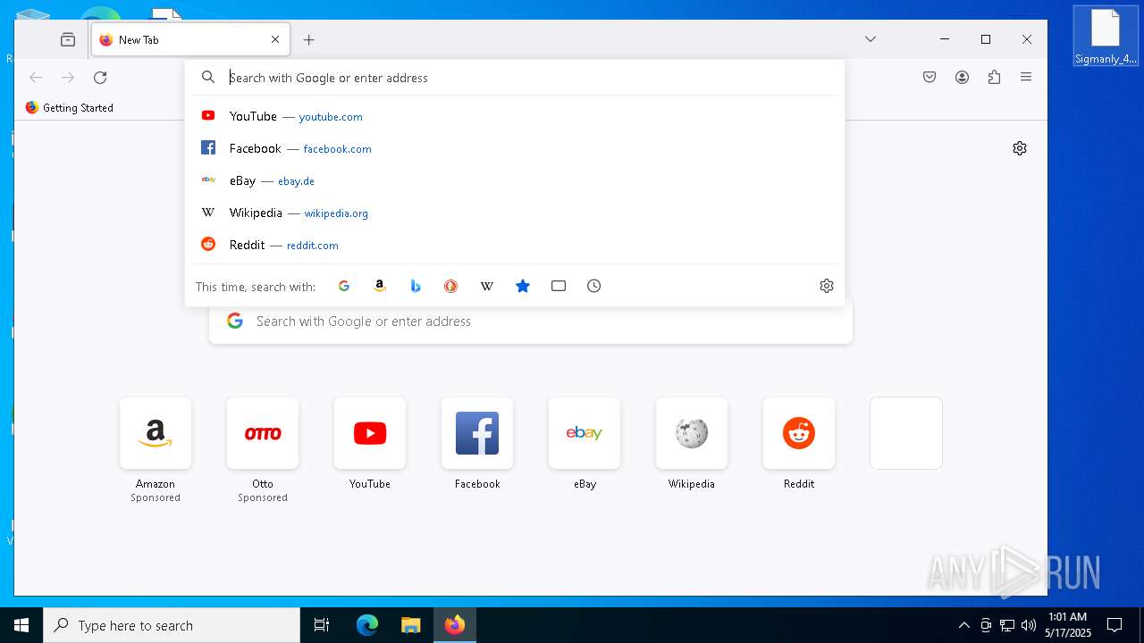
Task: Choose the Facebook suggestion facebook.com
Action: click(515, 148)
